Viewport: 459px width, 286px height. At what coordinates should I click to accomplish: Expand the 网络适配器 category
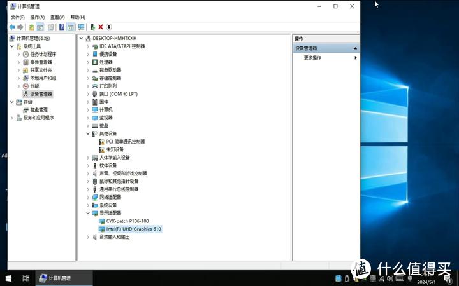click(x=88, y=197)
